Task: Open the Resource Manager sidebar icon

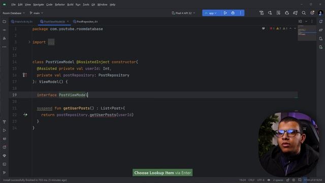Action: [x=5, y=39]
